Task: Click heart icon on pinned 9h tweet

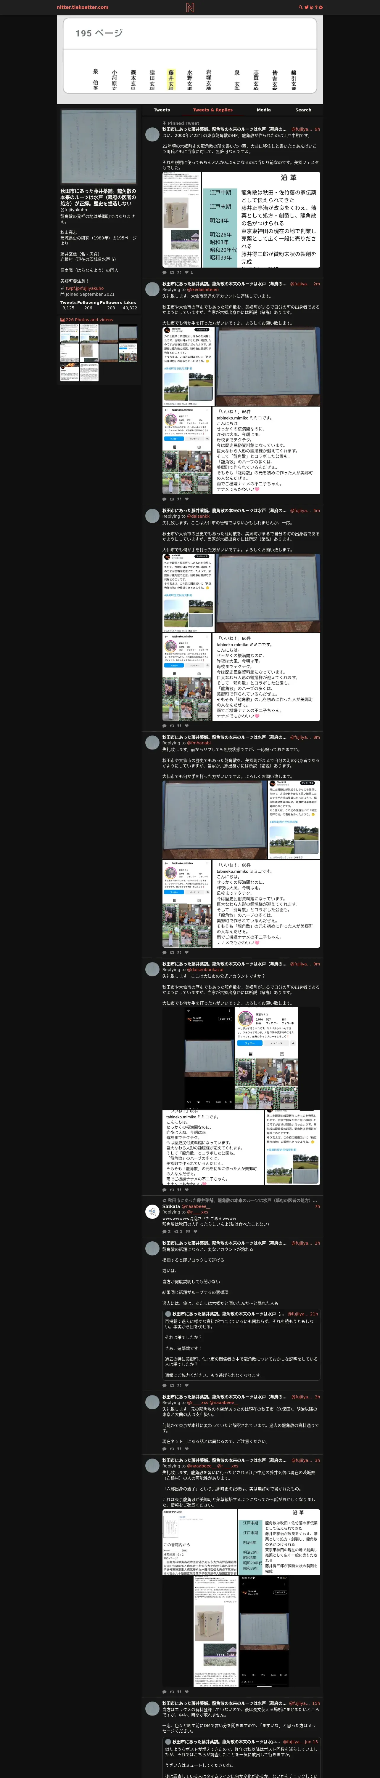Action: (x=188, y=272)
